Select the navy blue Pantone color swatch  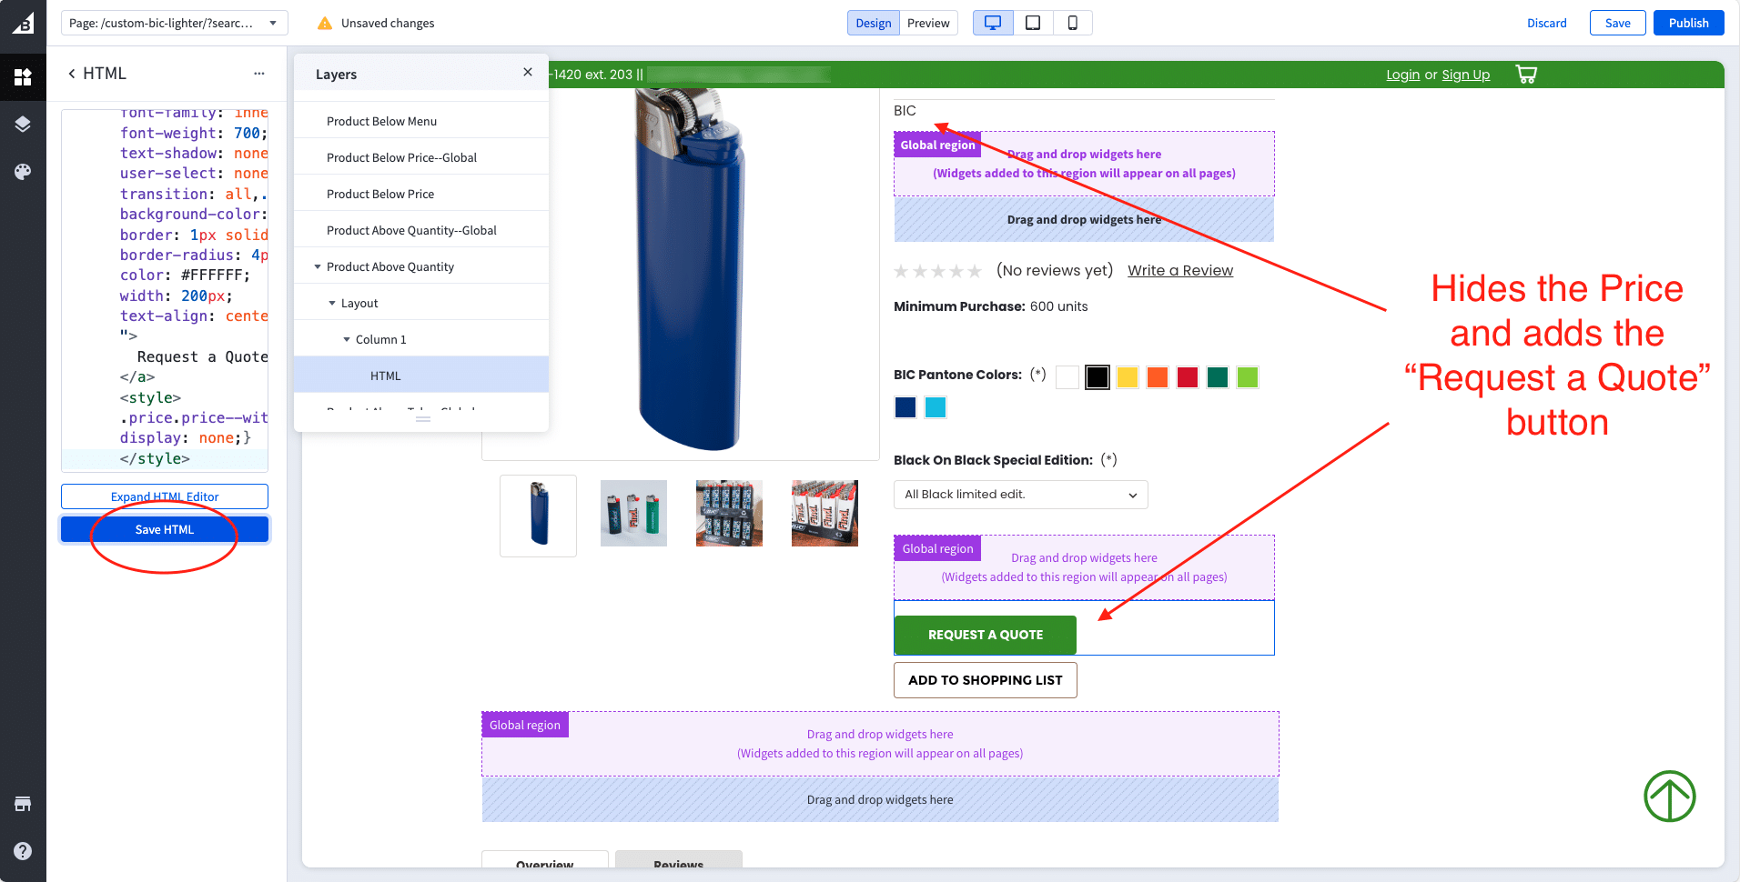pyautogui.click(x=905, y=407)
